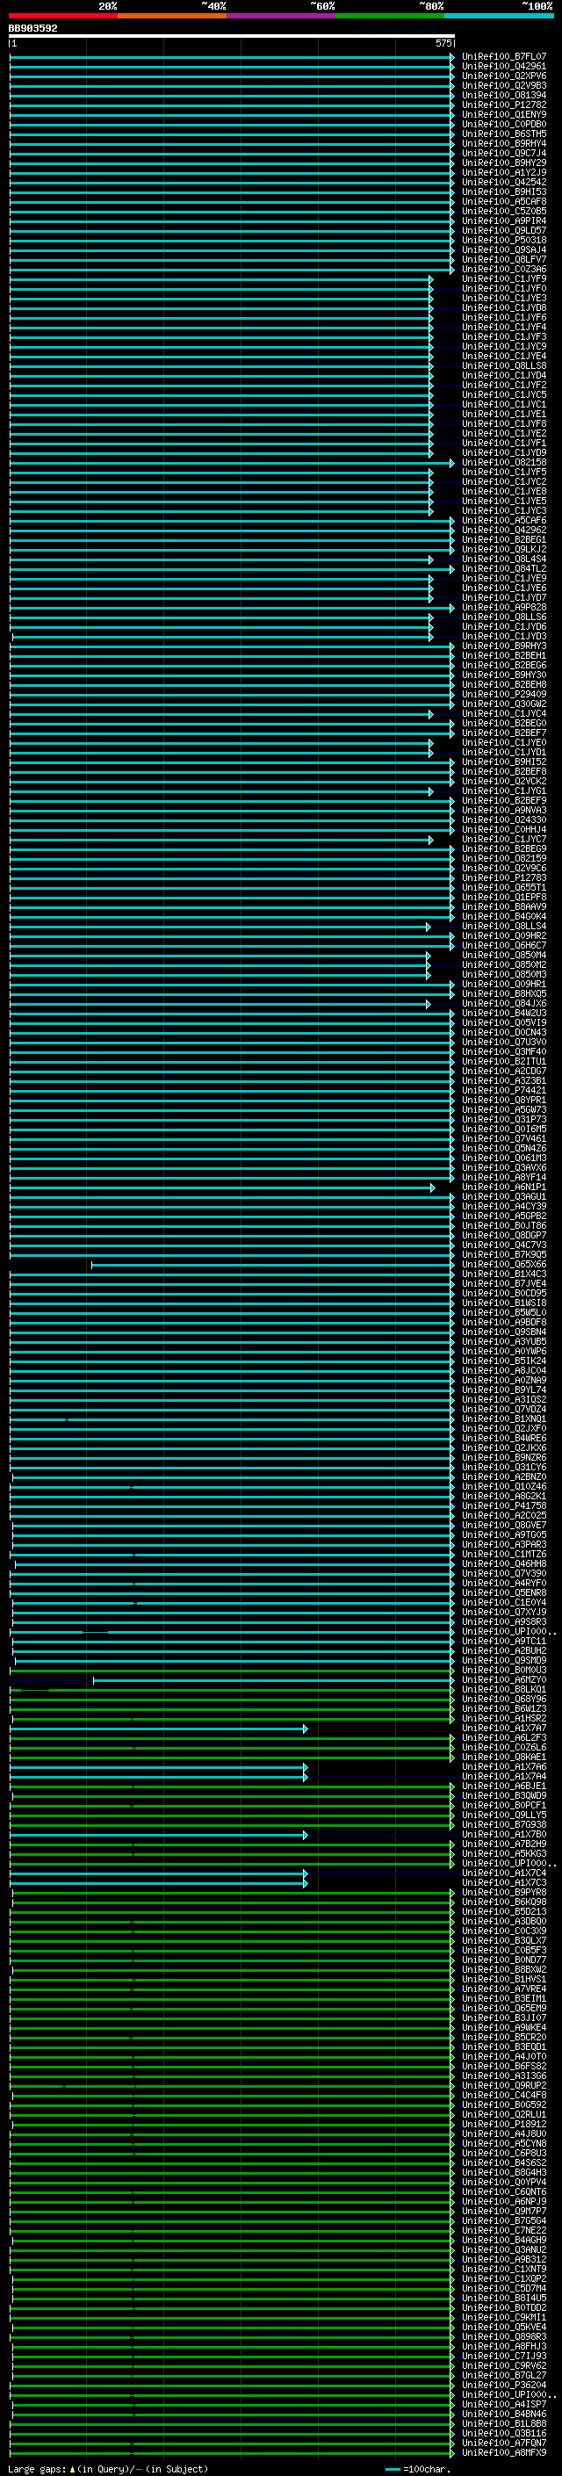The height and width of the screenshot is (2476, 562).
Task: Select hit label UniRef100_A9P828
Action: tap(503, 608)
